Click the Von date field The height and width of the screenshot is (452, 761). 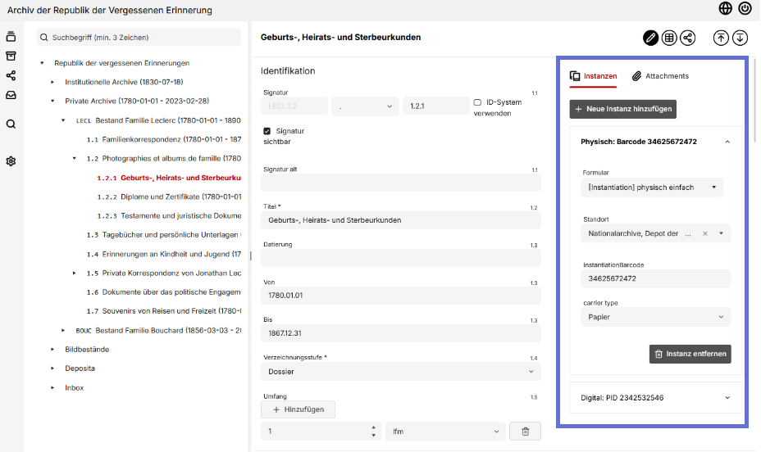coord(401,295)
